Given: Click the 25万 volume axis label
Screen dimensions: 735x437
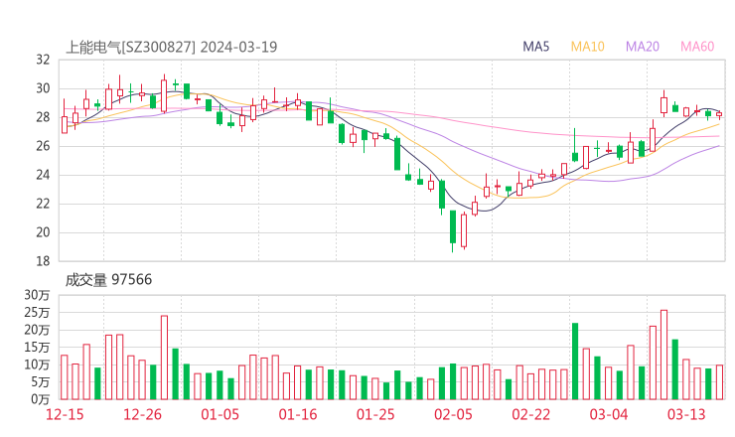Looking at the screenshot, I should point(37,312).
